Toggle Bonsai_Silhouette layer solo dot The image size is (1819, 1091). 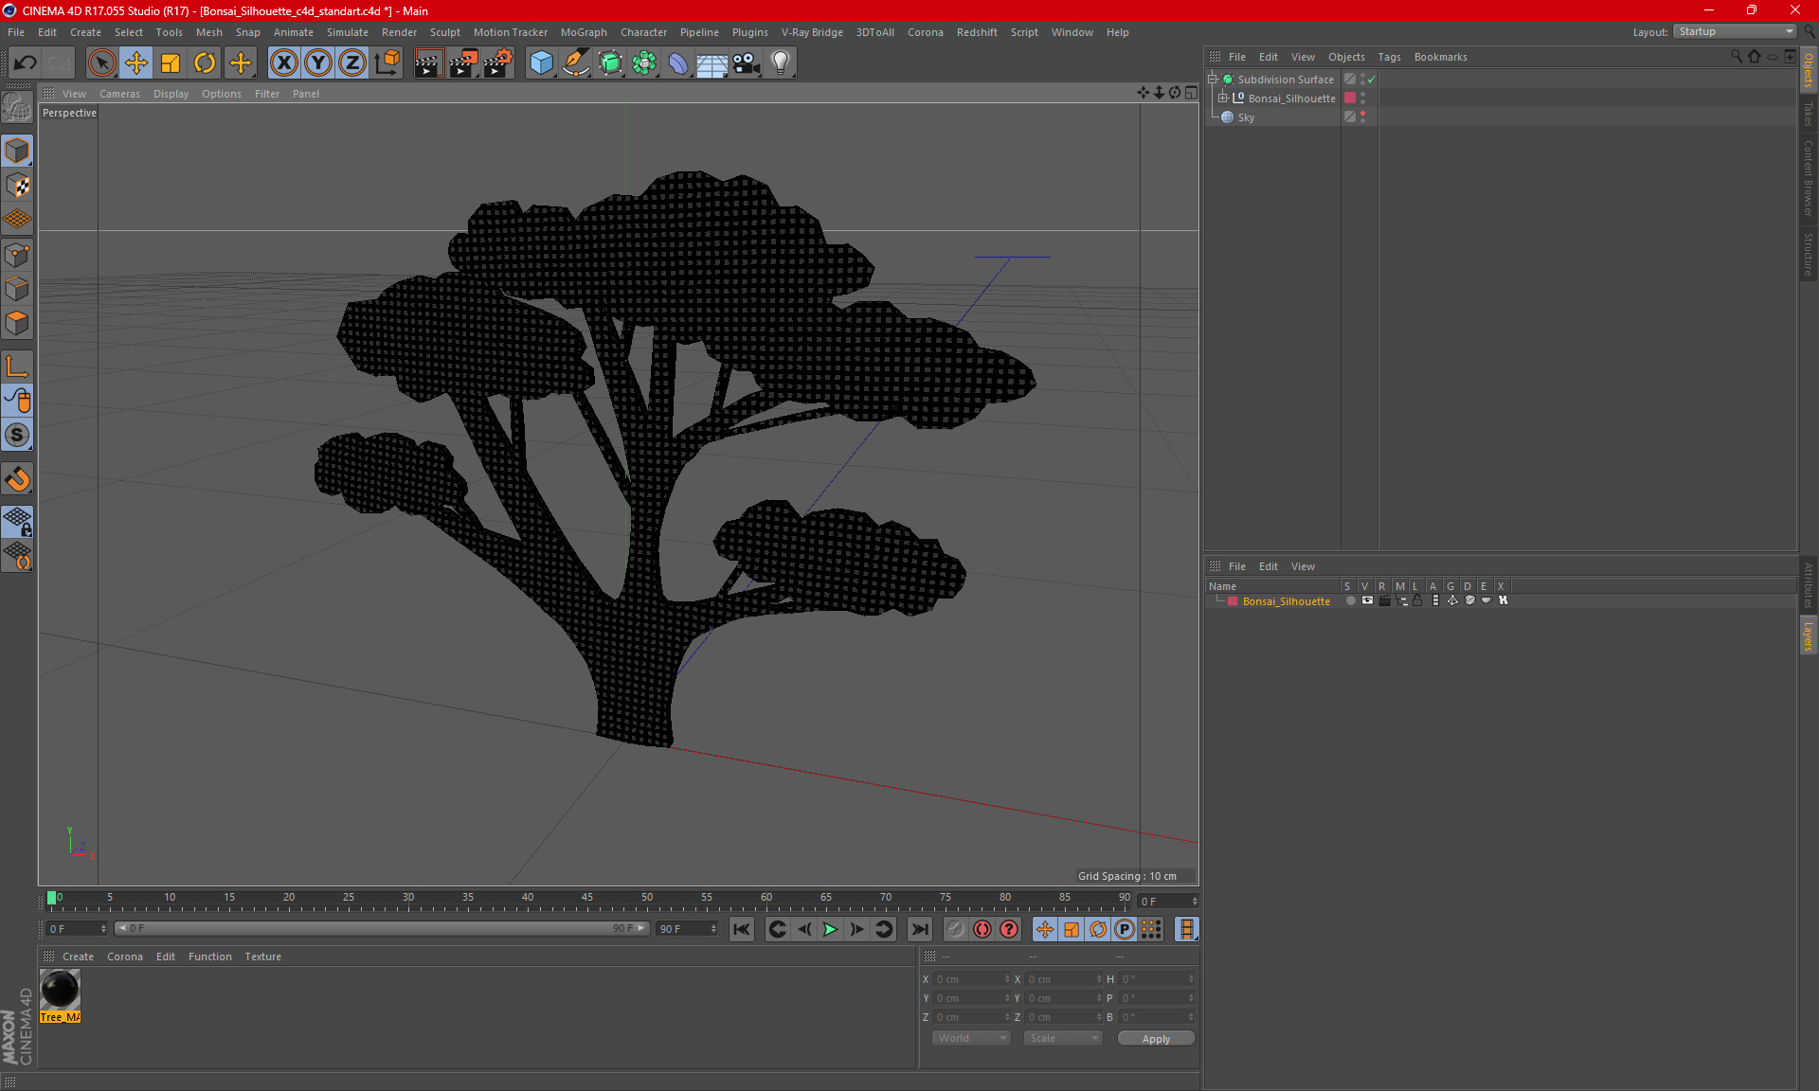pyautogui.click(x=1350, y=600)
